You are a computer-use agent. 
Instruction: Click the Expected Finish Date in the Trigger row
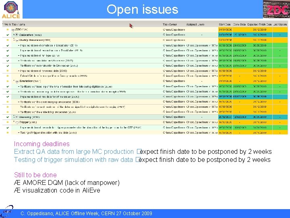(x=260, y=122)
